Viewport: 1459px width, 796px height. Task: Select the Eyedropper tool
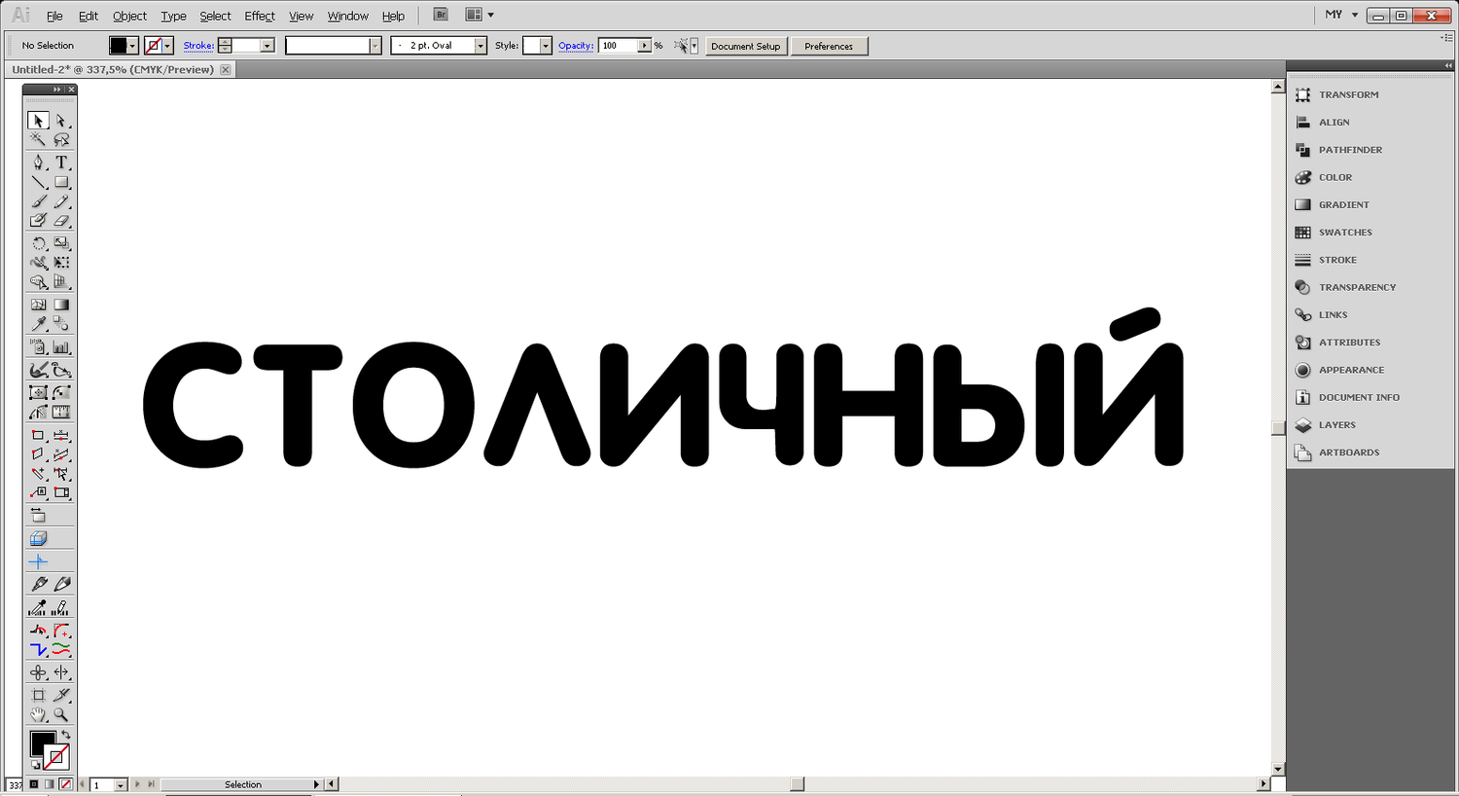pyautogui.click(x=38, y=324)
